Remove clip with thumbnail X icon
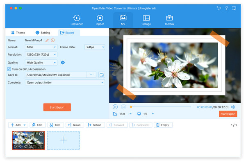Image resolution: width=246 pixels, height=163 pixels. pyautogui.click(x=41, y=134)
